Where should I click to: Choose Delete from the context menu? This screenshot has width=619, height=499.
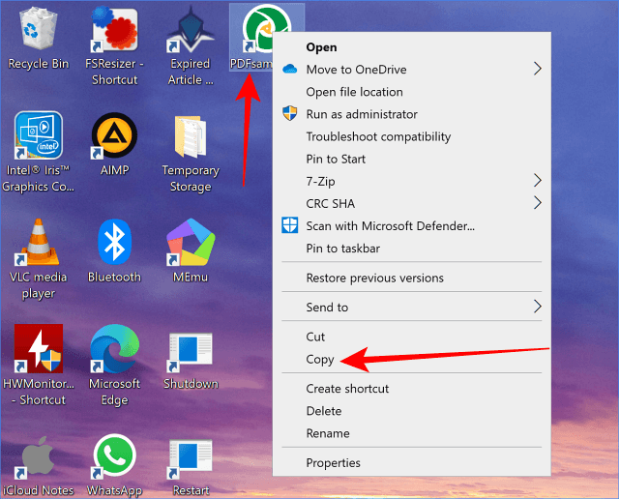pyautogui.click(x=412, y=411)
